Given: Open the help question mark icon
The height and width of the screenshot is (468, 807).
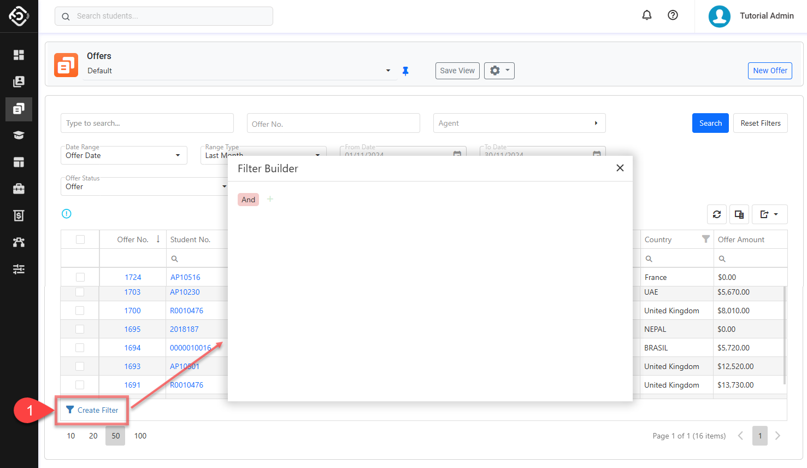Looking at the screenshot, I should point(673,15).
